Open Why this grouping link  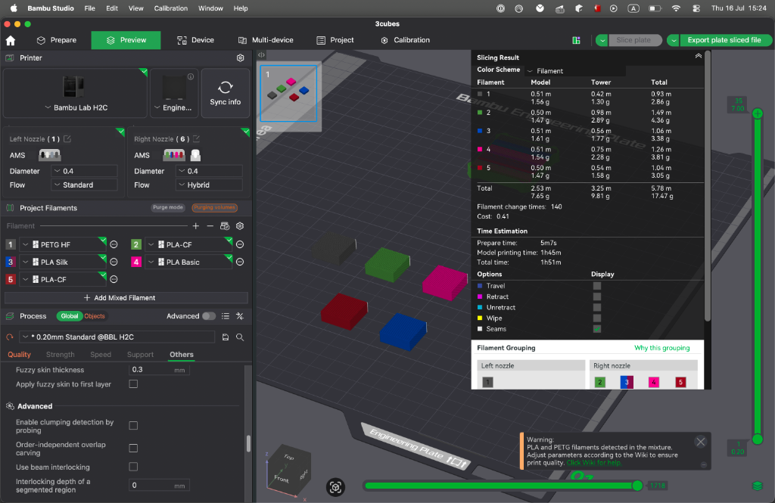point(661,348)
